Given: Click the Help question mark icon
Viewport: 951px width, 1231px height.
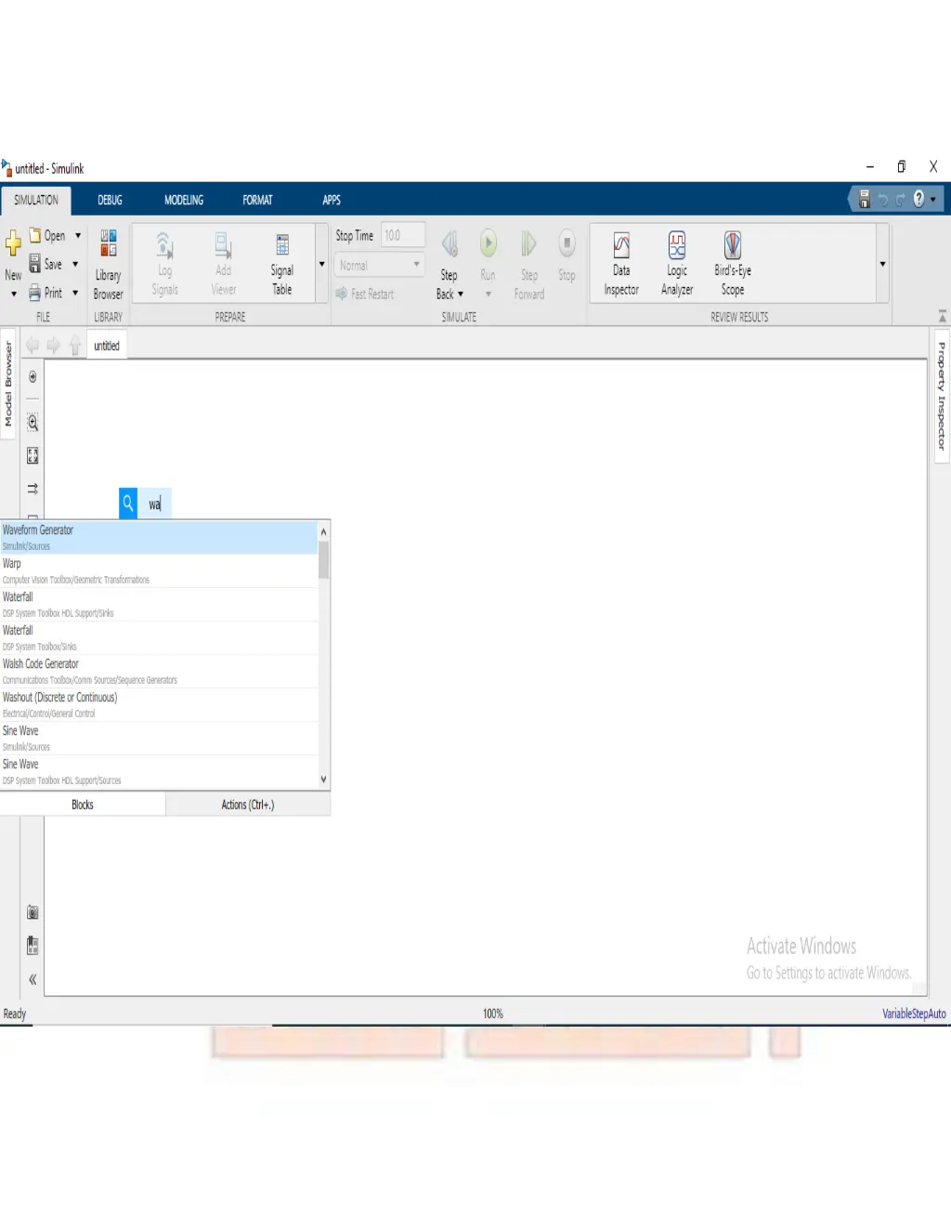Looking at the screenshot, I should point(918,199).
